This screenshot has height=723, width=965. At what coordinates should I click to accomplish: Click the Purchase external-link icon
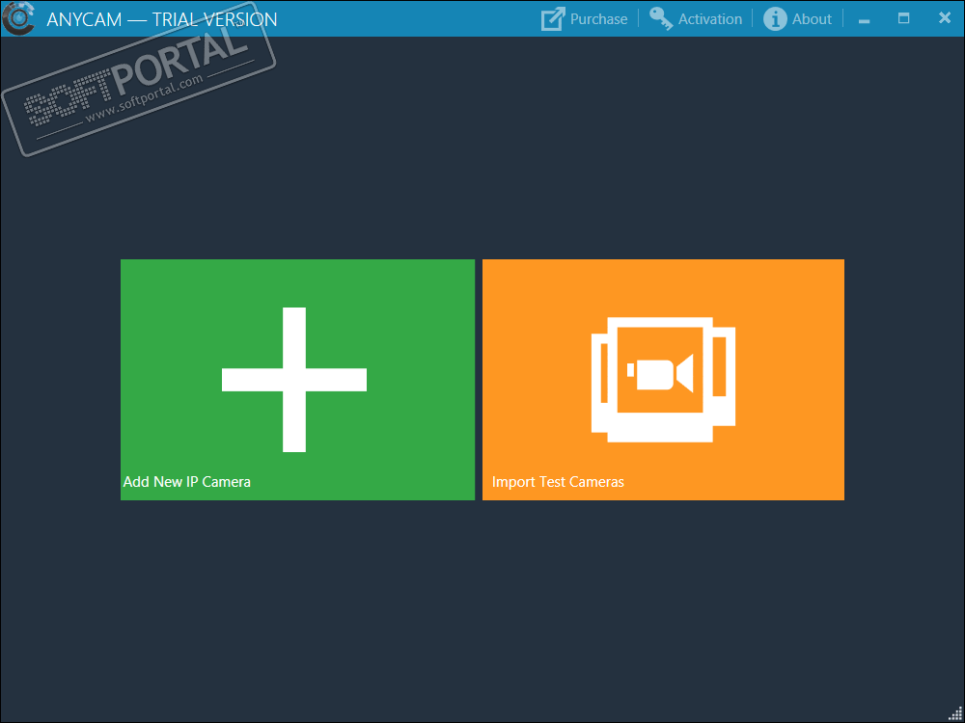click(553, 19)
